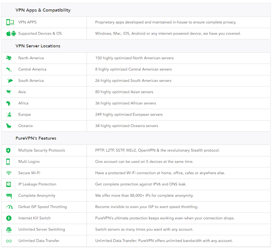Select the VPN Server Locations section header
Viewport: 273px width, 248px height.
click(38, 46)
